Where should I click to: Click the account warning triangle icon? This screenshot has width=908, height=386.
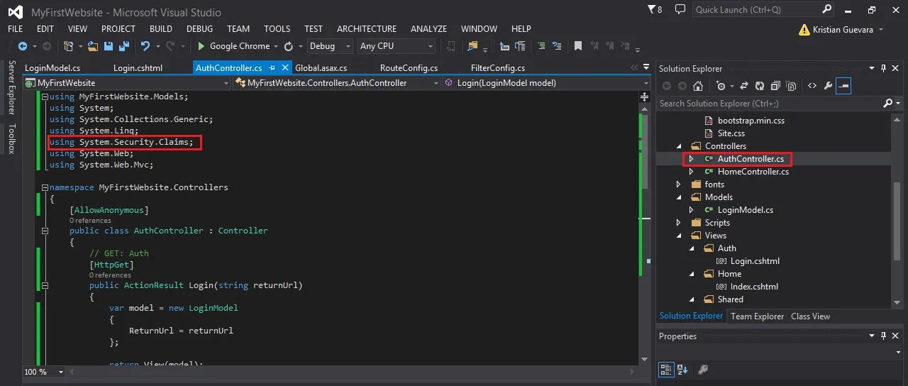804,30
